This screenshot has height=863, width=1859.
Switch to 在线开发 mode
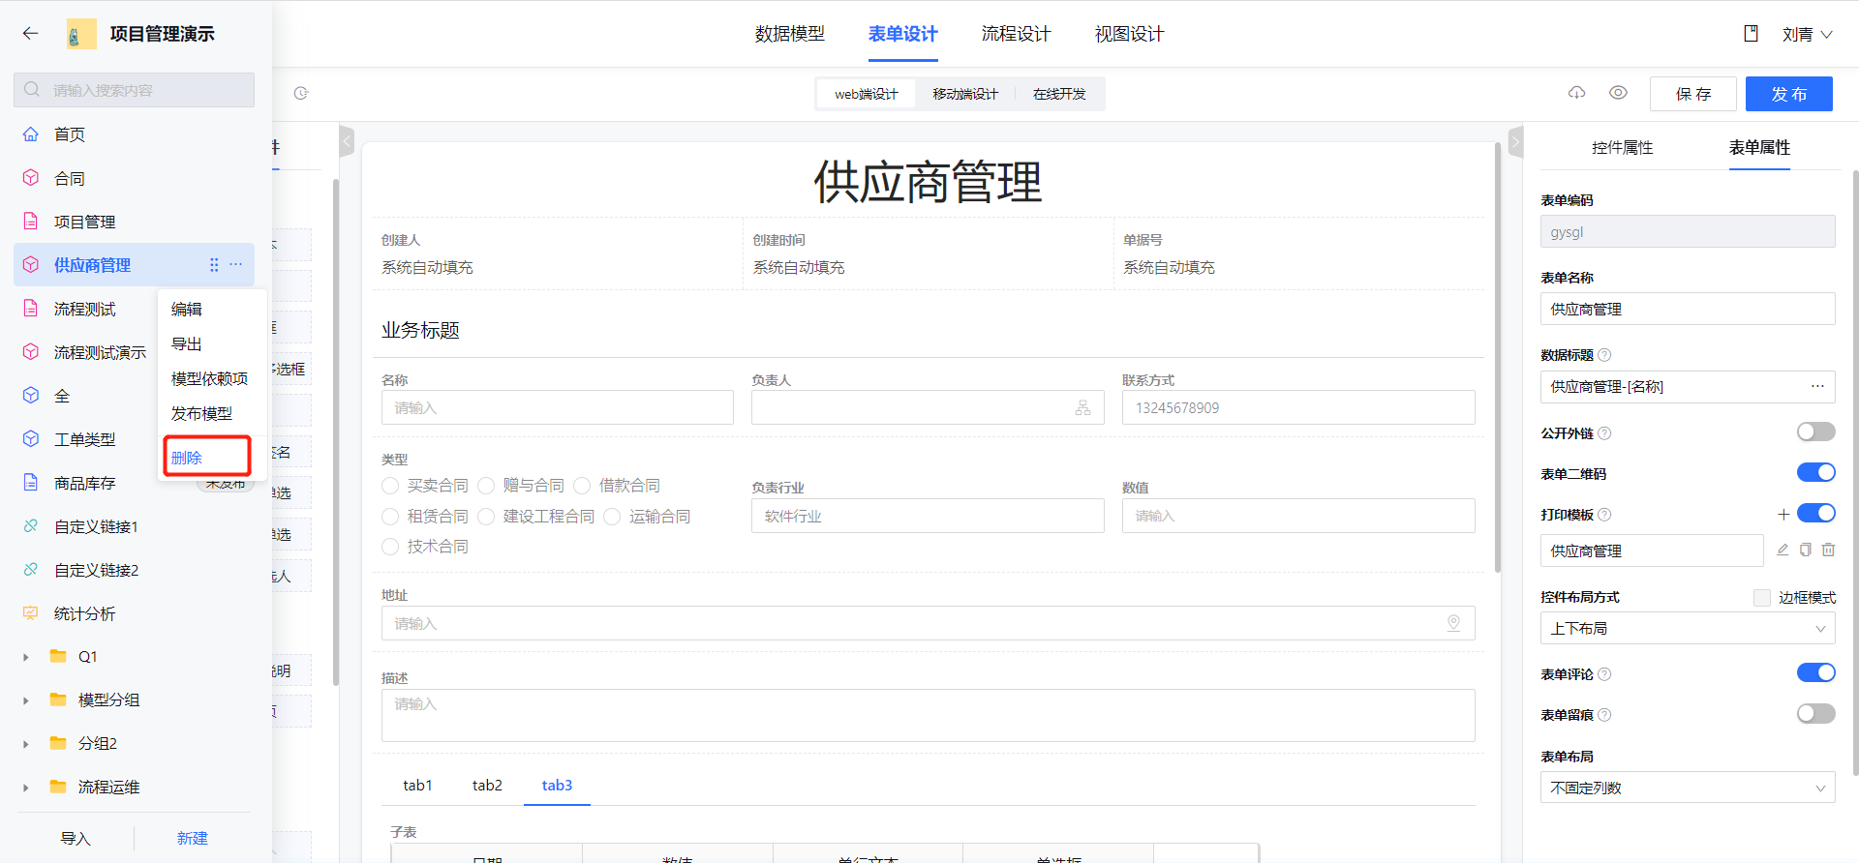point(1059,94)
